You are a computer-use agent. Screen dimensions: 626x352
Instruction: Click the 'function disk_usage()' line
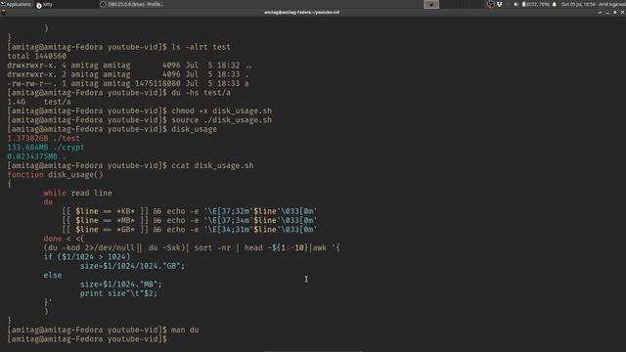pos(55,175)
